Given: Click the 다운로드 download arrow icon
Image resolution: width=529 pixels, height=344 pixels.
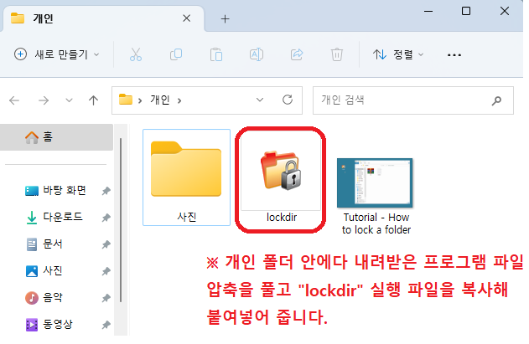Looking at the screenshot, I should (32, 218).
